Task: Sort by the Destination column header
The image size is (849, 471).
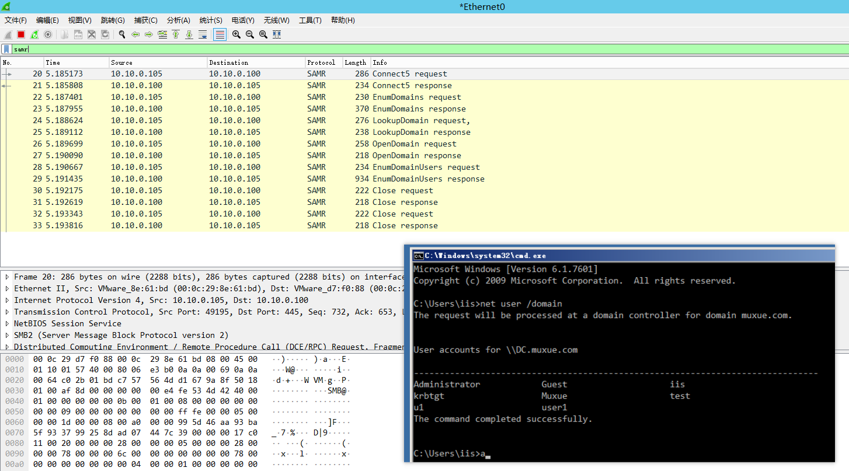Action: (256, 62)
